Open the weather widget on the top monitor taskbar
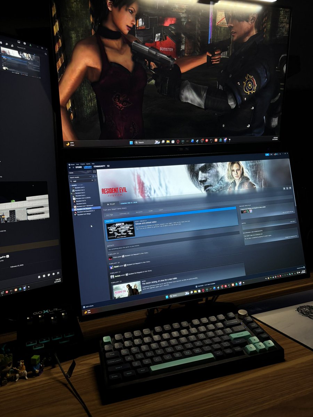The width and height of the screenshot is (313, 417). (70, 143)
